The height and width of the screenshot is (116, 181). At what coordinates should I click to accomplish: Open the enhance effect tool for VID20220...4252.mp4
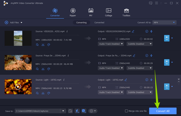click(x=37, y=45)
